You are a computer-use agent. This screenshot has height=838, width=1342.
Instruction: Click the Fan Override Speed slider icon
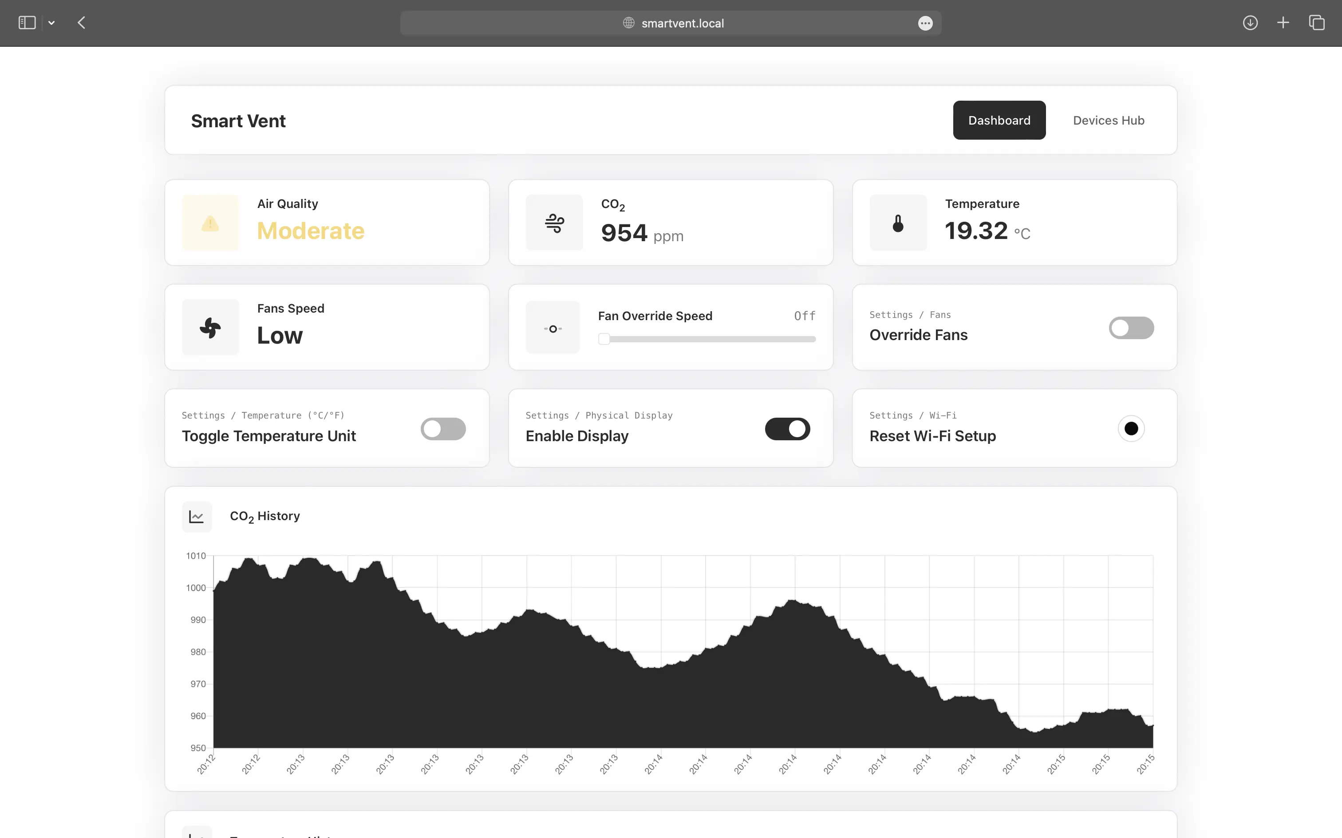pos(553,328)
